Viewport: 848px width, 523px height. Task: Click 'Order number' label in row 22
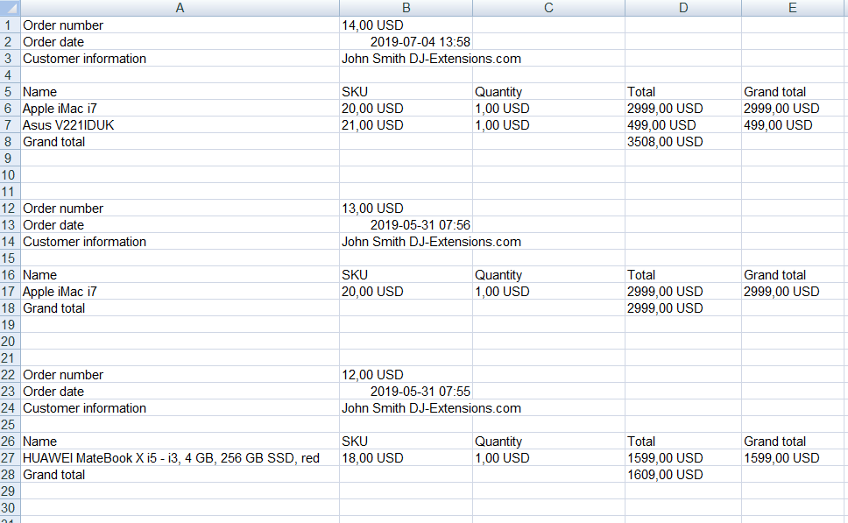point(63,375)
